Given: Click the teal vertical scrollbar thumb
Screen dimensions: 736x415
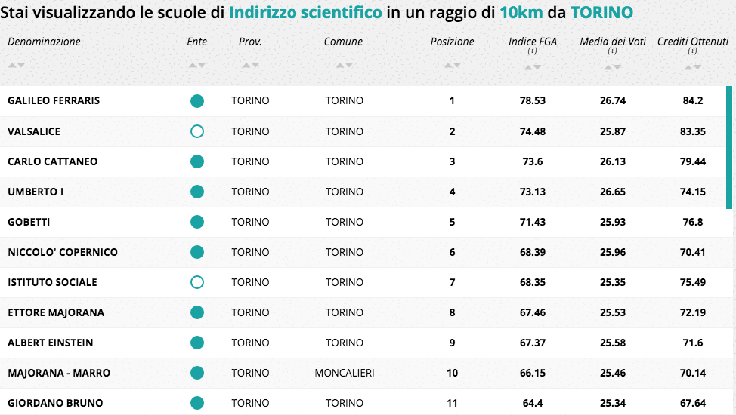Looking at the screenshot, I should (729, 147).
